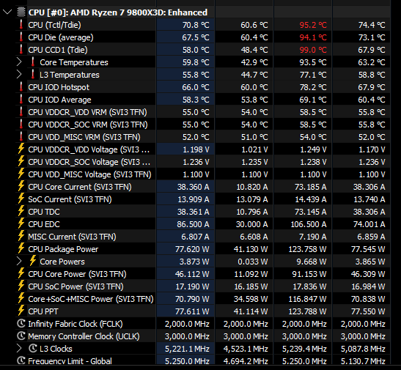Expand the L3 Clocks sub-group
Viewport: 401px width, 370px height.
19,349
